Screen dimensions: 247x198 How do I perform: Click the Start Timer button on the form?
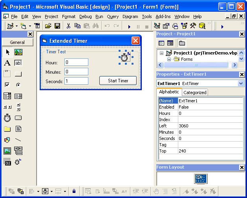tap(118, 81)
